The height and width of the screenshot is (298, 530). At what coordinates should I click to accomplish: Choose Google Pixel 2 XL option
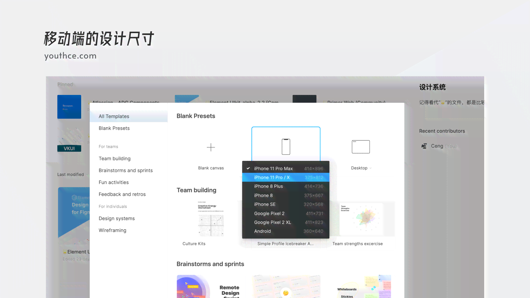[x=286, y=222]
